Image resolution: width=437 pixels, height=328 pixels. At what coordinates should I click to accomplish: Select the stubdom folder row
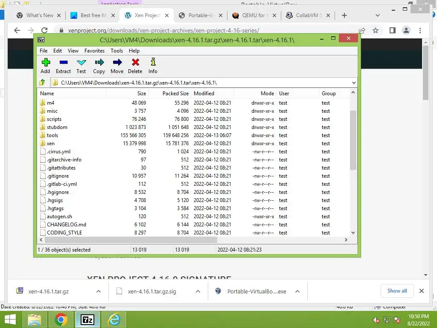coord(193,127)
